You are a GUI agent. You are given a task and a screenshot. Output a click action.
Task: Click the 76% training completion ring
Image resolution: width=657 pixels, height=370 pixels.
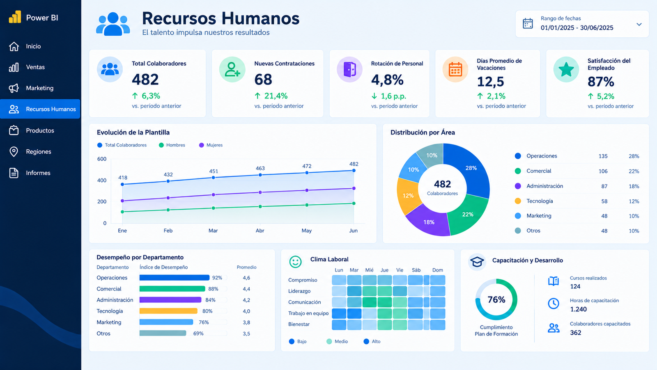click(496, 299)
